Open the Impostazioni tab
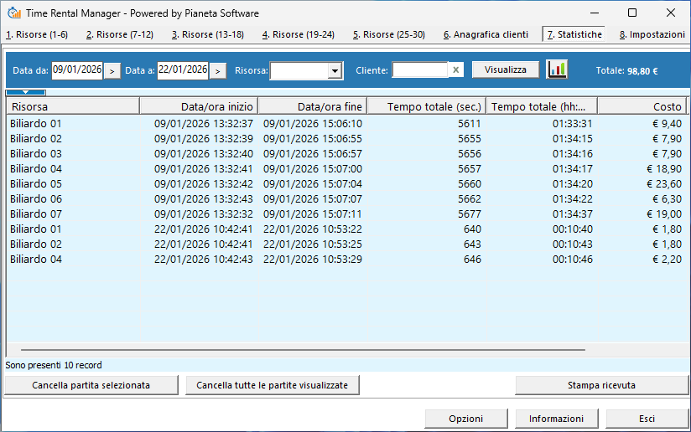The image size is (691, 432). tap(653, 34)
